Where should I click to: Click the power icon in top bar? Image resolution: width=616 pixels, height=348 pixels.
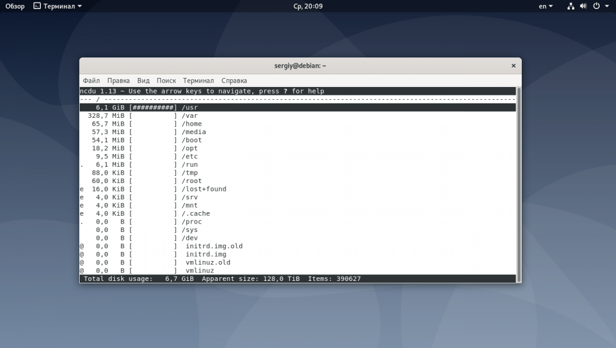pyautogui.click(x=596, y=6)
